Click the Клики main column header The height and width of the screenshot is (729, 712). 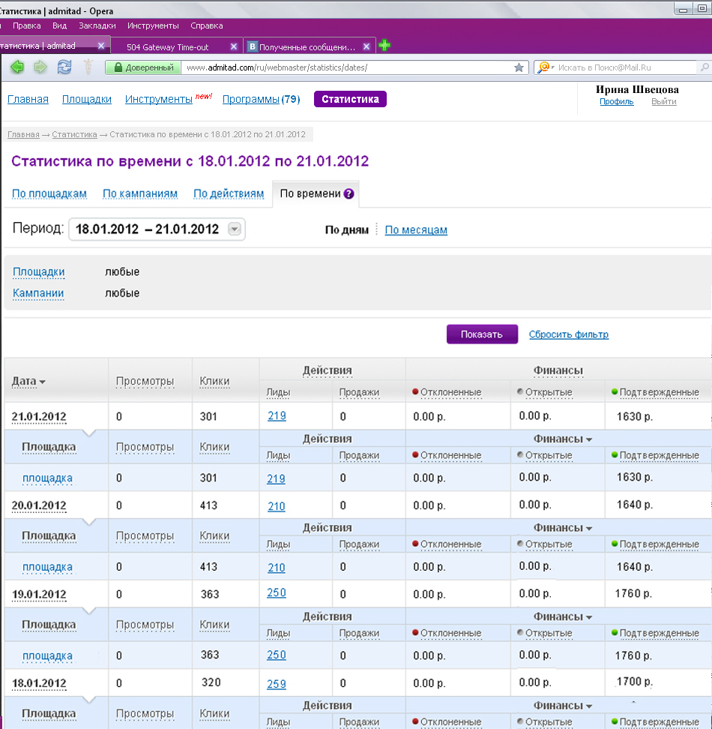point(214,381)
